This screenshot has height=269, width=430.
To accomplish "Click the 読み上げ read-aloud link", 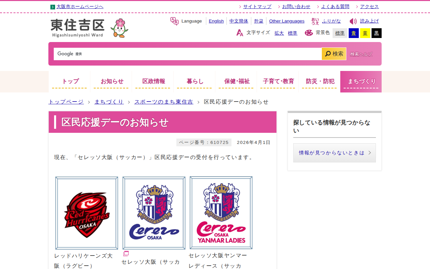I will [x=370, y=21].
